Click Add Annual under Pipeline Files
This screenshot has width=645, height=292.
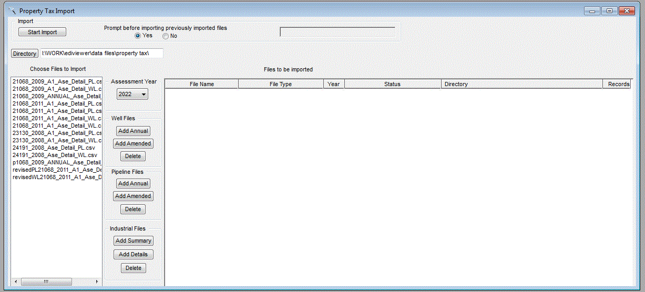coord(133,183)
